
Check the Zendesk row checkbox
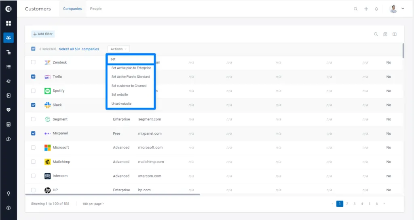[33, 62]
